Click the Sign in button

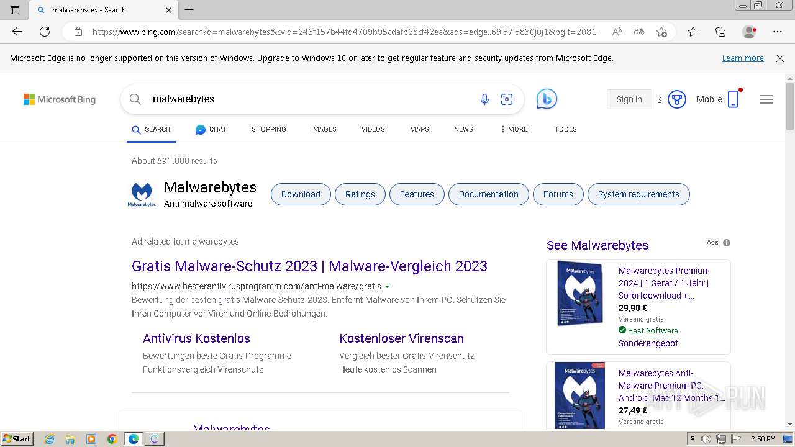pos(629,99)
